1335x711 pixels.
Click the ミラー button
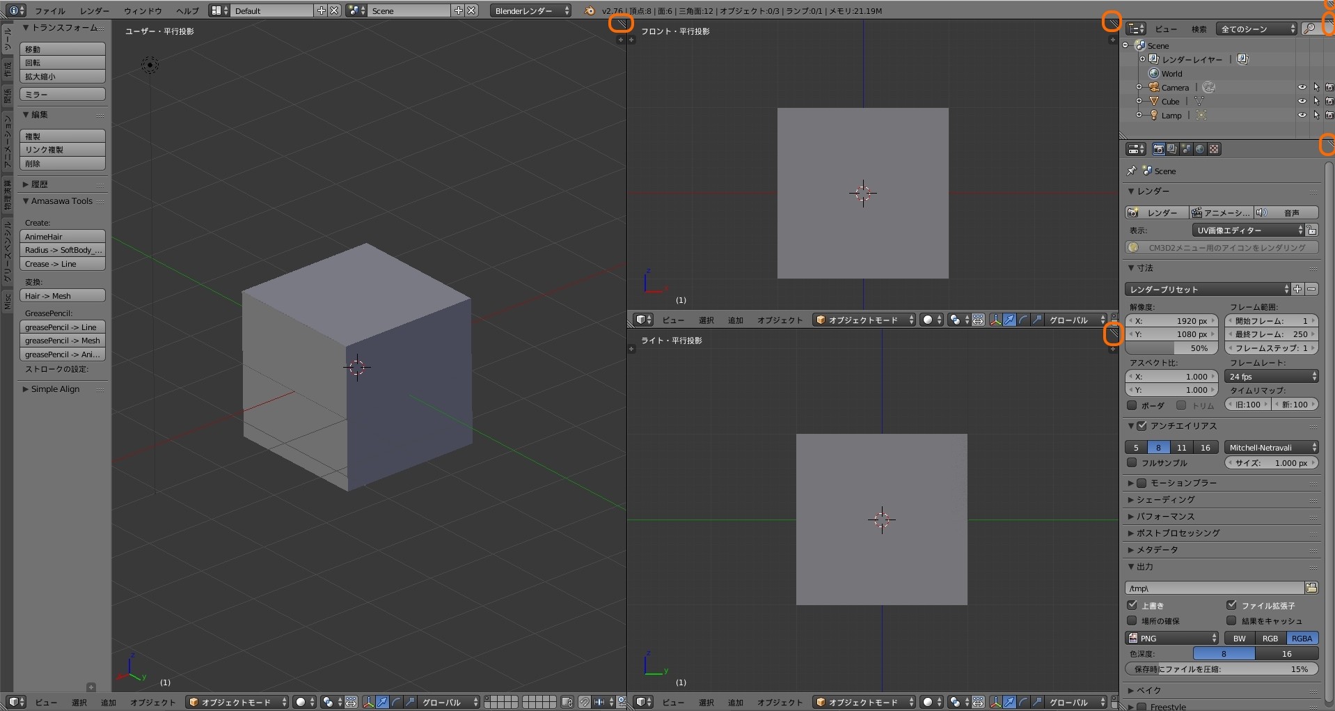point(63,94)
